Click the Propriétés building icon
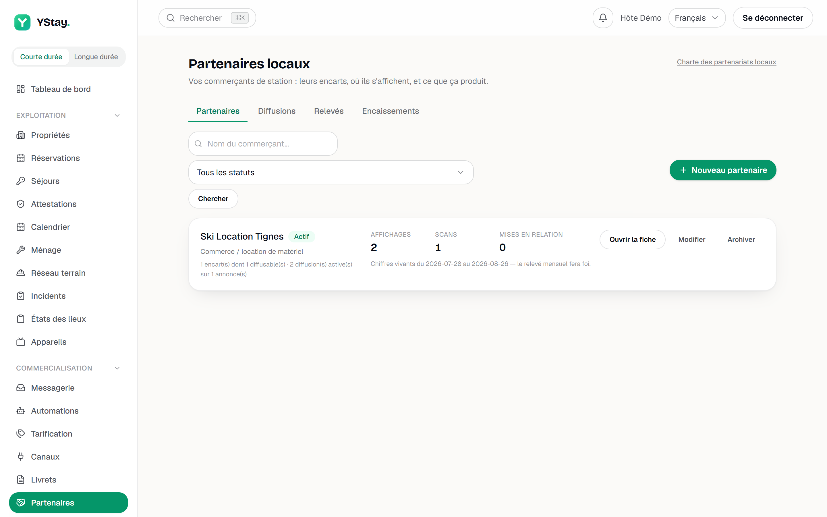The height and width of the screenshot is (517, 827). coord(20,135)
